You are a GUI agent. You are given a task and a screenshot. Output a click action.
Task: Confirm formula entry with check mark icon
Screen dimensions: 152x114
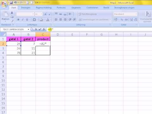(40, 29)
